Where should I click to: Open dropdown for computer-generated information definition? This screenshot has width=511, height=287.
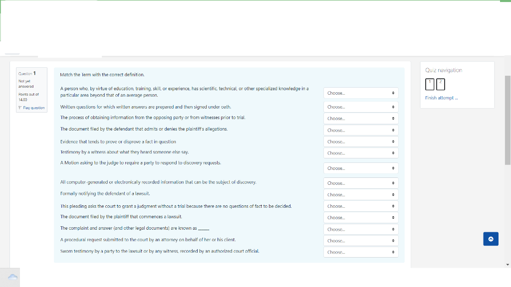pos(361,183)
